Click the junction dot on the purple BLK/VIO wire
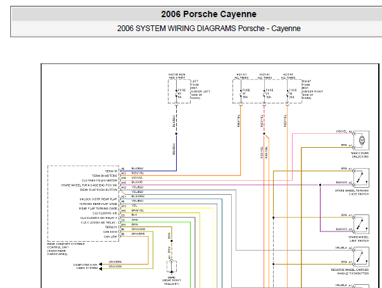 coord(320,185)
